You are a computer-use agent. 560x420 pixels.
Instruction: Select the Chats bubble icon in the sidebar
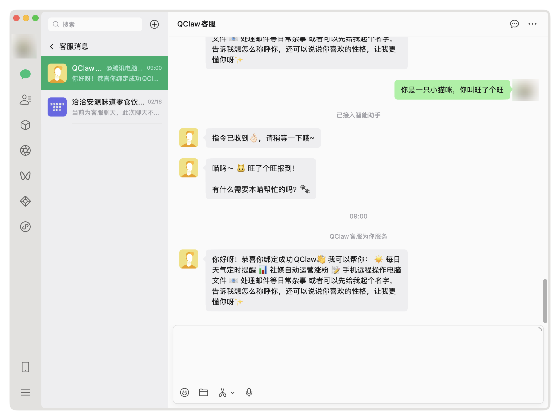click(x=25, y=74)
